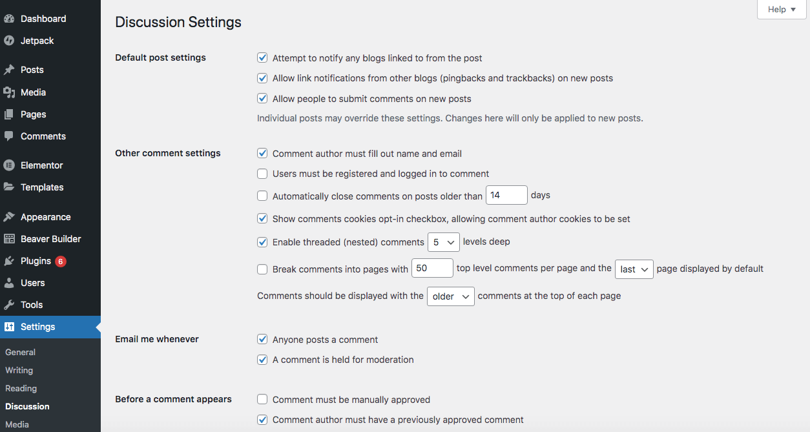Check 'Comment must be manually approved'
This screenshot has width=810, height=432.
[x=262, y=400]
